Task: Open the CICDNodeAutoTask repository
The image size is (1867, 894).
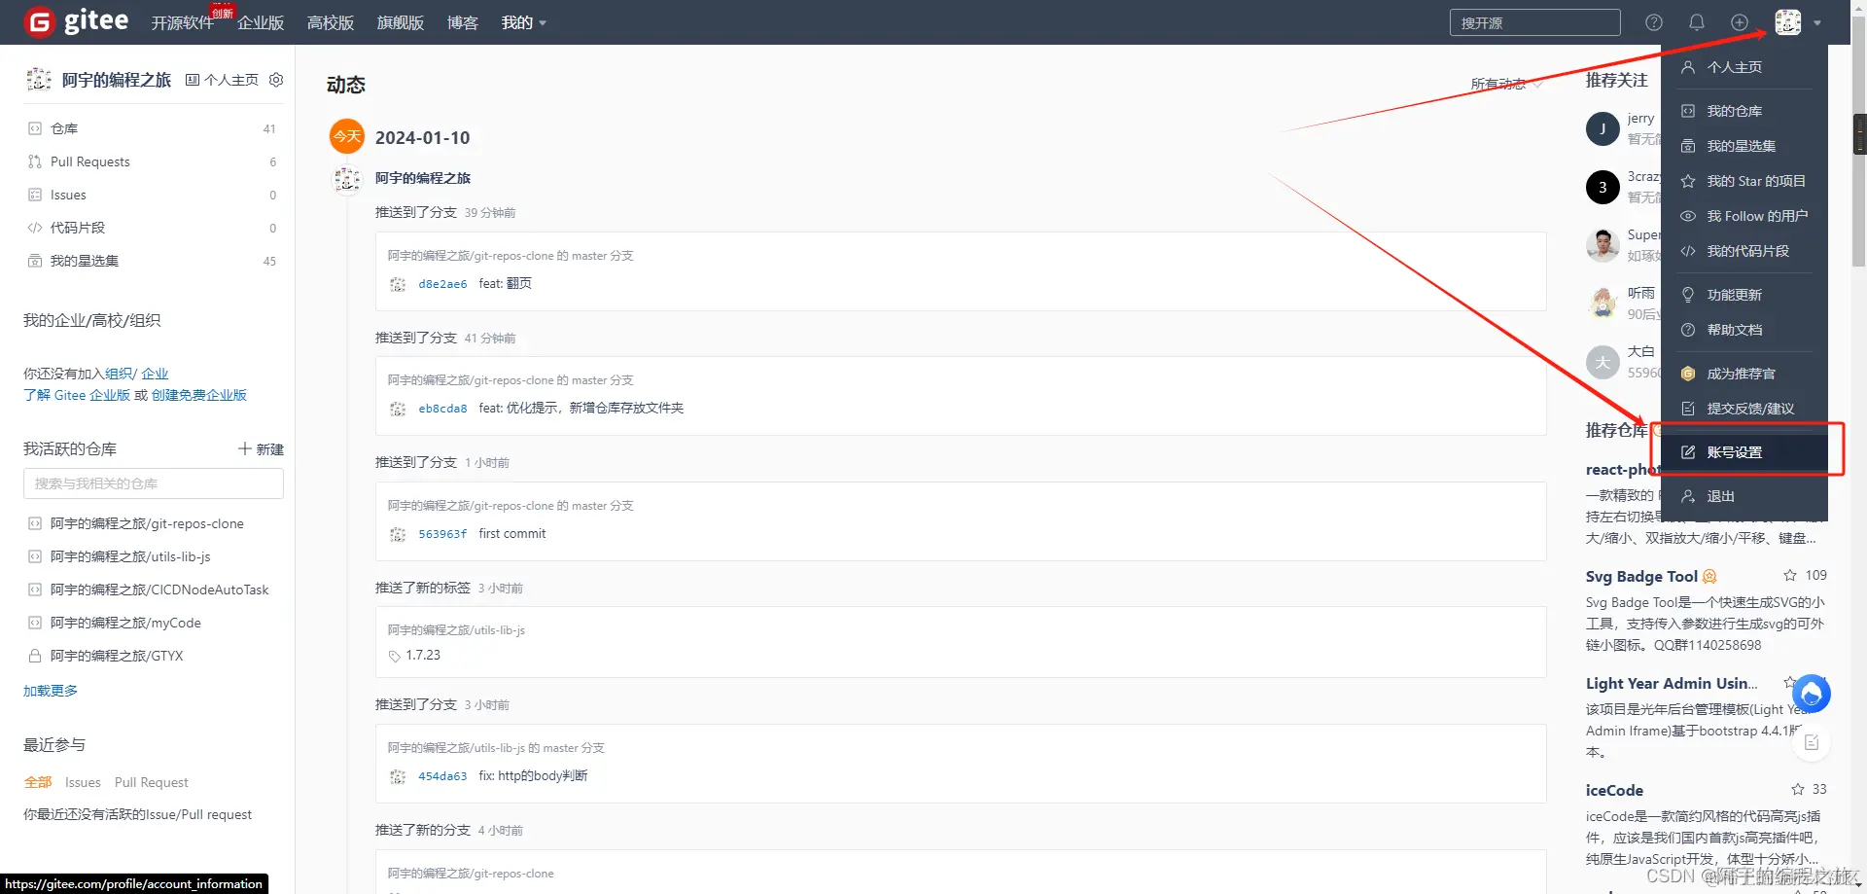Action: pos(159,590)
